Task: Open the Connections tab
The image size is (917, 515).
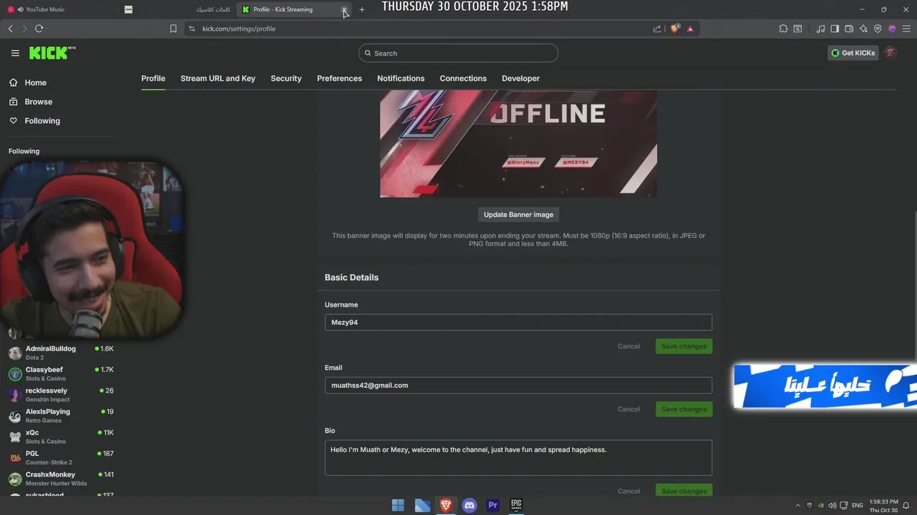Action: click(x=463, y=79)
